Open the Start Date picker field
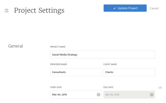 tap(76, 95)
